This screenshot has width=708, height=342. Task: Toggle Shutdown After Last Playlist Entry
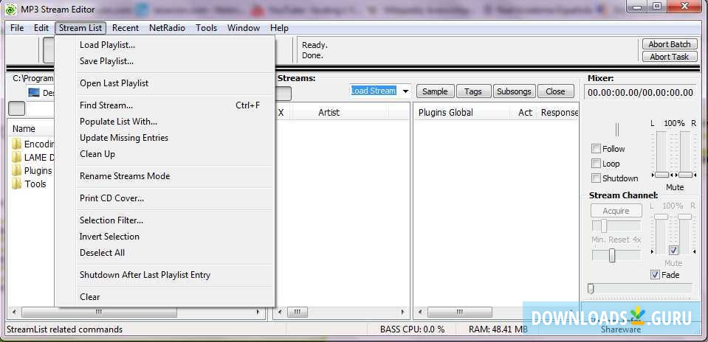[x=165, y=275]
